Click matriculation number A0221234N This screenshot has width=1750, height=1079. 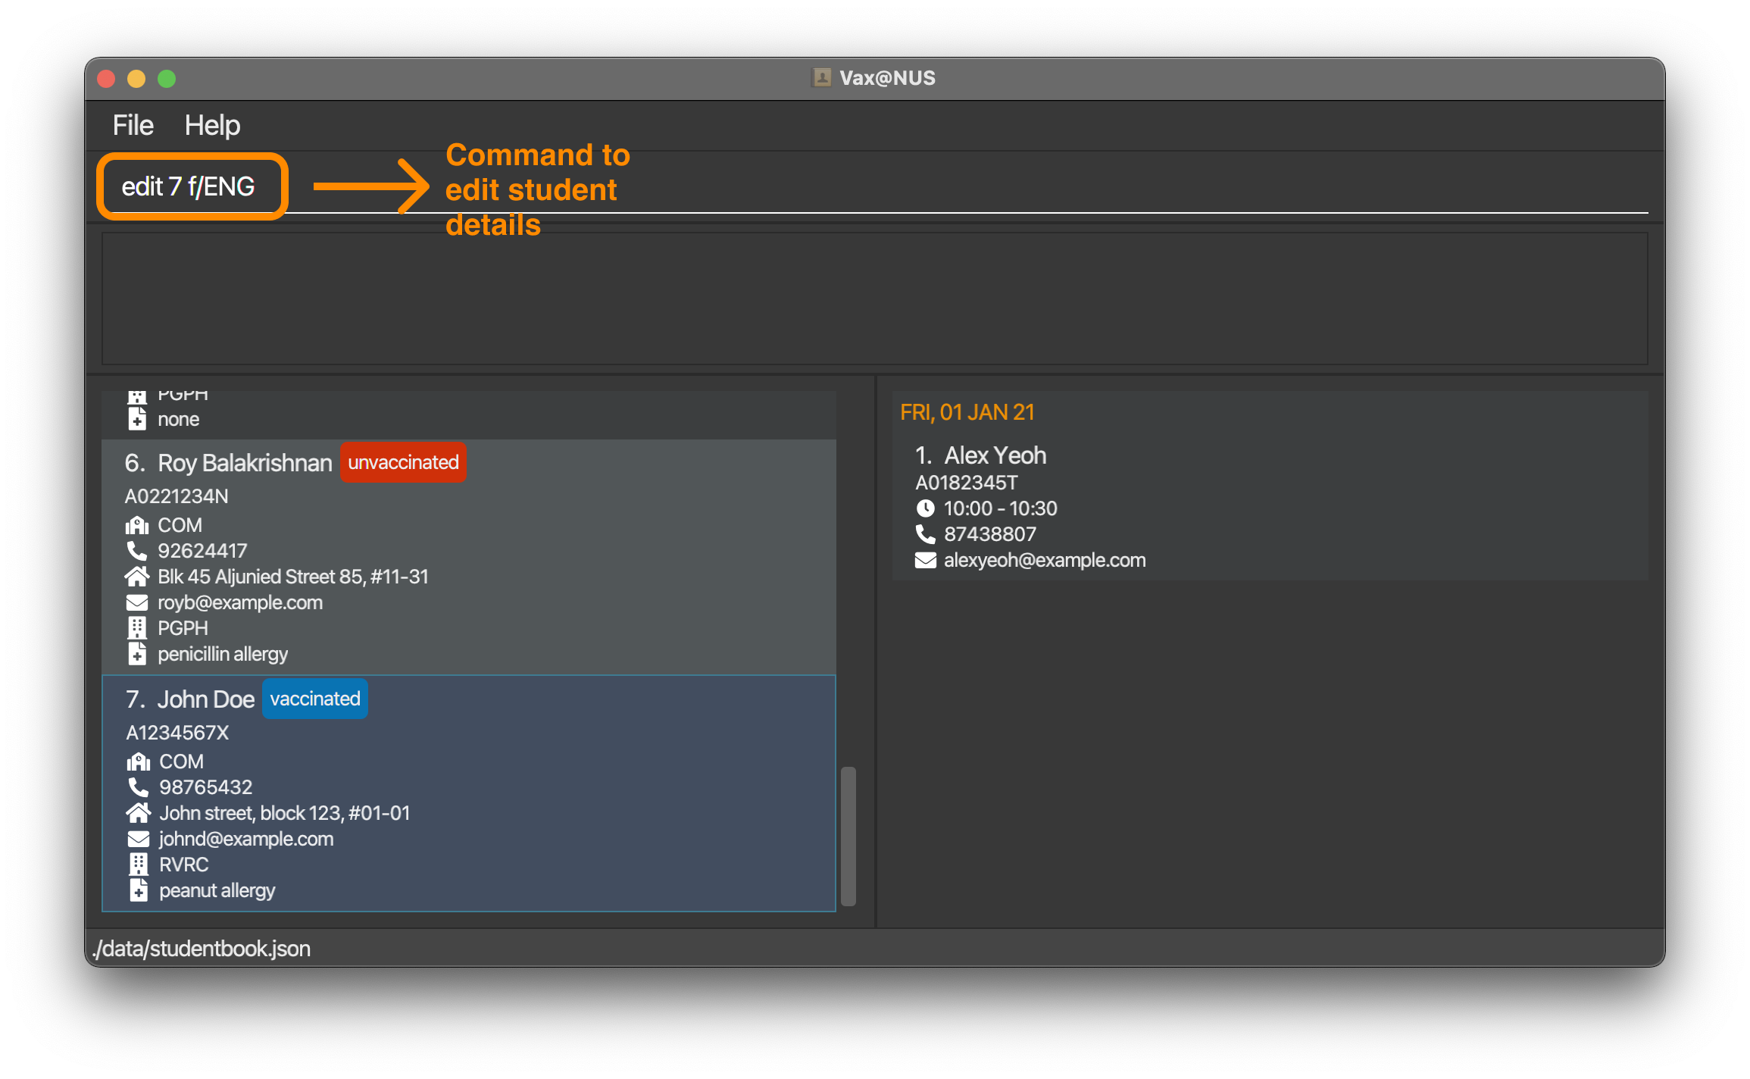point(177,496)
